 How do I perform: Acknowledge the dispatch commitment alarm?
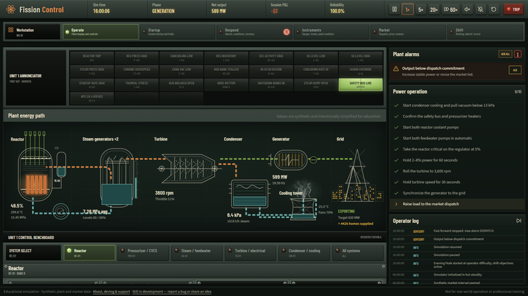515,70
